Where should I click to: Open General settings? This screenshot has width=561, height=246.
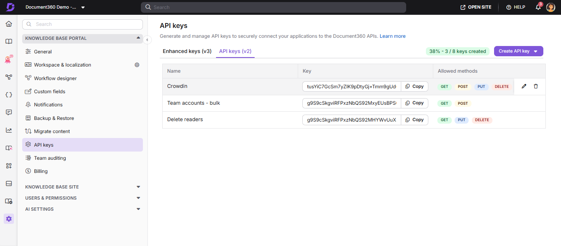(x=83, y=52)
